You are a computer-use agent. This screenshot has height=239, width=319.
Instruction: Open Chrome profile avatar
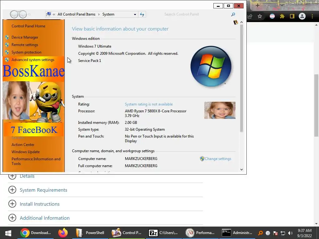click(302, 16)
